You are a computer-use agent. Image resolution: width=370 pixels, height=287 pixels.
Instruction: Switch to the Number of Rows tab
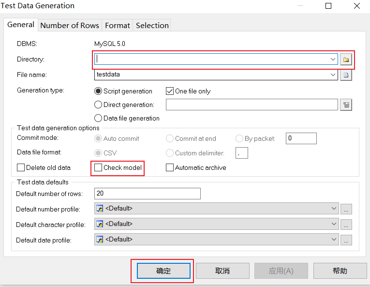[70, 25]
